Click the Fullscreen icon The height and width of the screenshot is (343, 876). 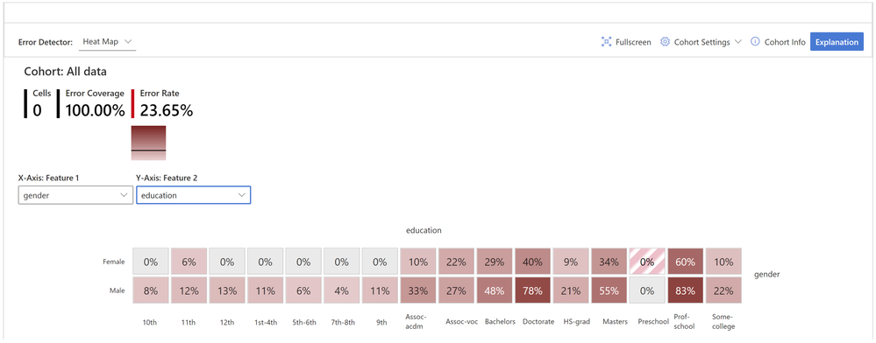606,42
